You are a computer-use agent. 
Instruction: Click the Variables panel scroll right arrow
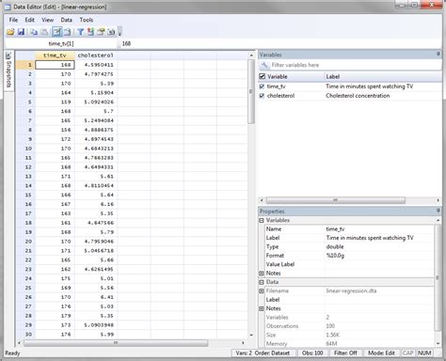tap(438, 200)
